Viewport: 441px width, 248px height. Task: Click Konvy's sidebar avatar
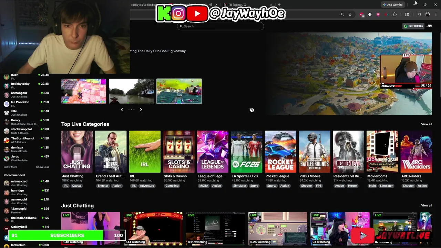coord(7,122)
